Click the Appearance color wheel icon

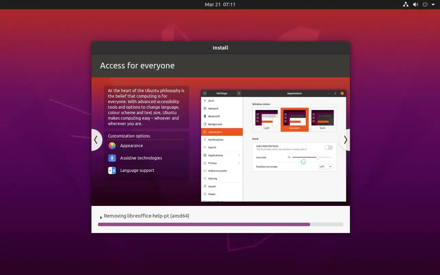pos(112,146)
